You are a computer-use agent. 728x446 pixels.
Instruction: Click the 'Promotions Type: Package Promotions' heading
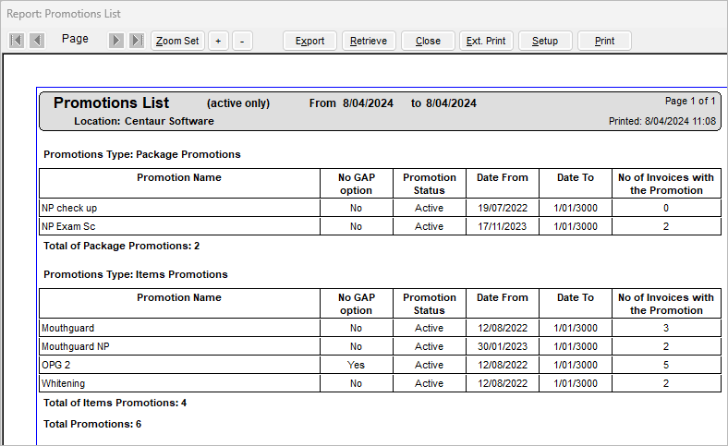point(142,154)
